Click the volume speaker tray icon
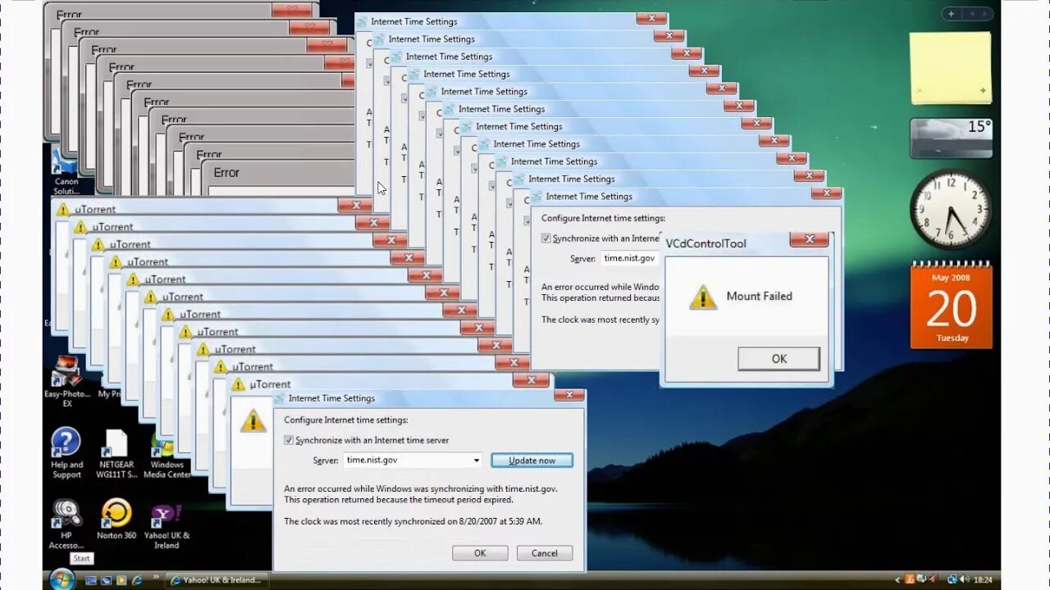Image resolution: width=1050 pixels, height=590 pixels. coord(964,580)
